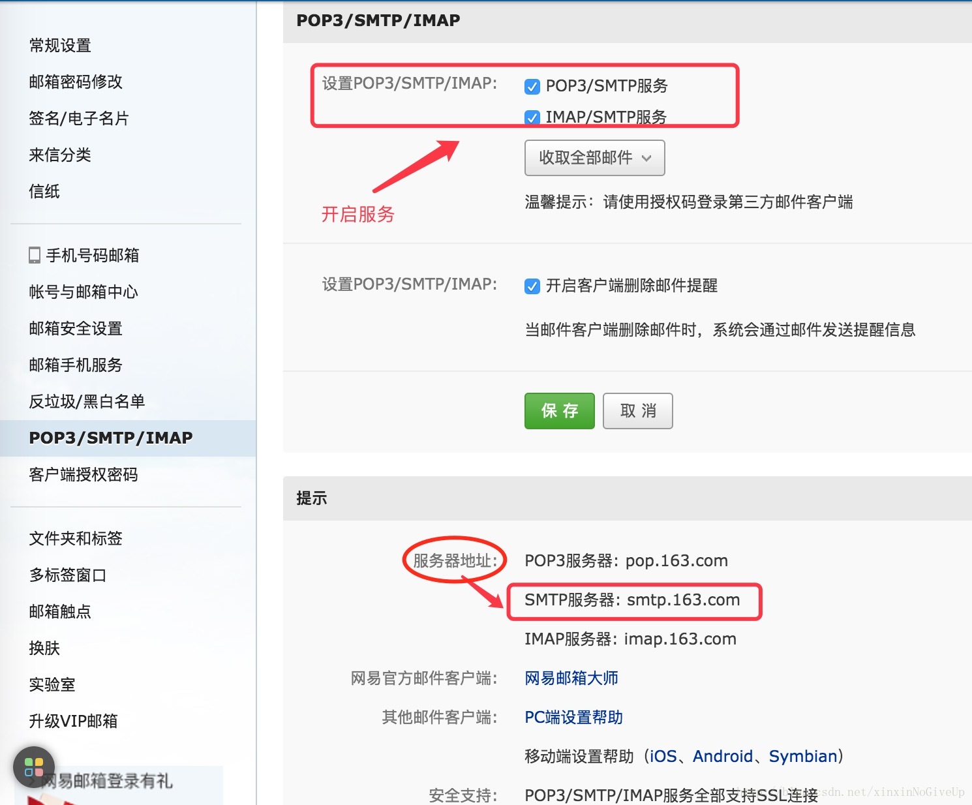The width and height of the screenshot is (972, 805).
Task: Click the SSL连接 security support text
Action: pos(671,795)
